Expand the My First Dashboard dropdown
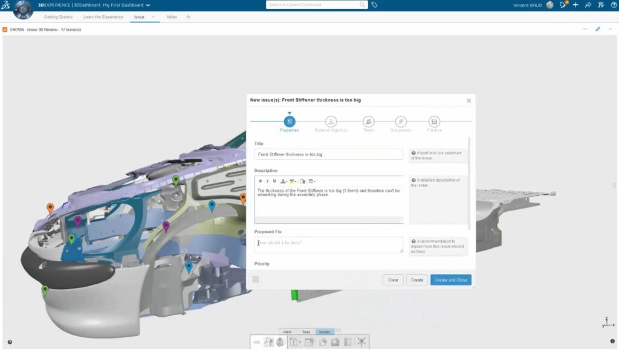The width and height of the screenshot is (619, 350). [x=148, y=5]
